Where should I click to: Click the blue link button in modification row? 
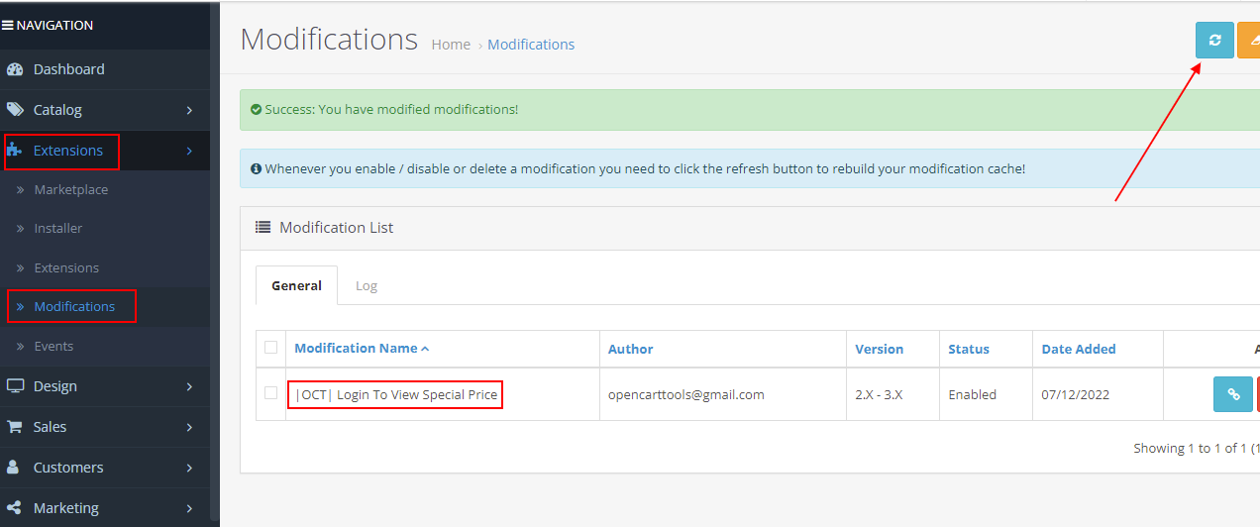1232,394
